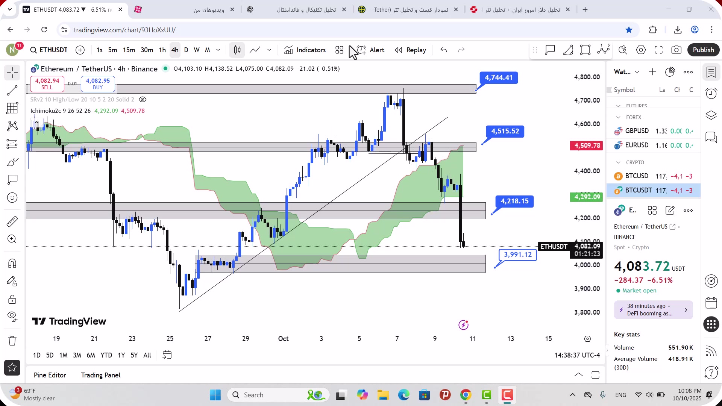Toggle SRv2 indicator visibility eye
722x406 pixels.
coord(143,100)
